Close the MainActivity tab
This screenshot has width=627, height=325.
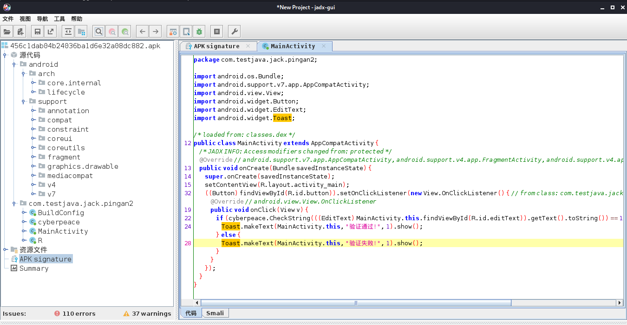pyautogui.click(x=324, y=46)
